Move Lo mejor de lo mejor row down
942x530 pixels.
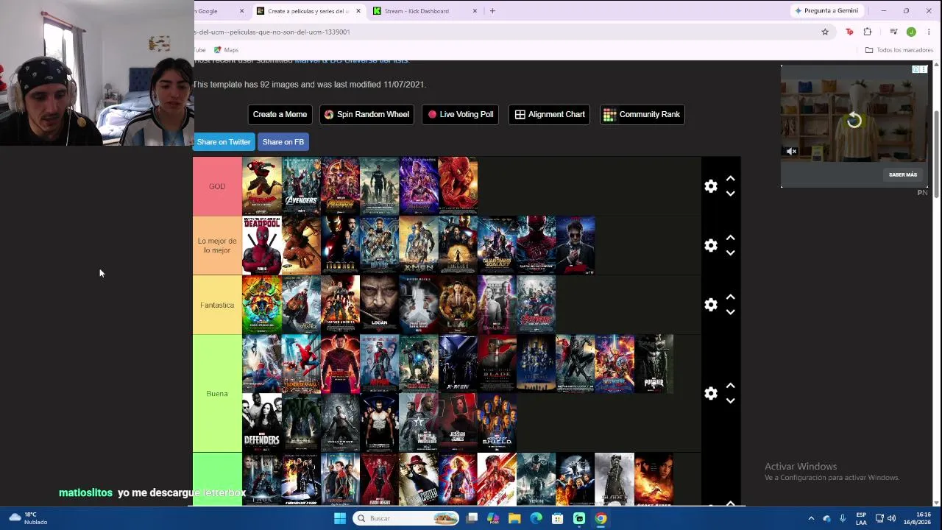pos(730,252)
